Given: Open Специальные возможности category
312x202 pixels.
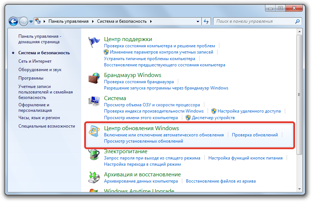Looking at the screenshot, I should coord(47,126).
